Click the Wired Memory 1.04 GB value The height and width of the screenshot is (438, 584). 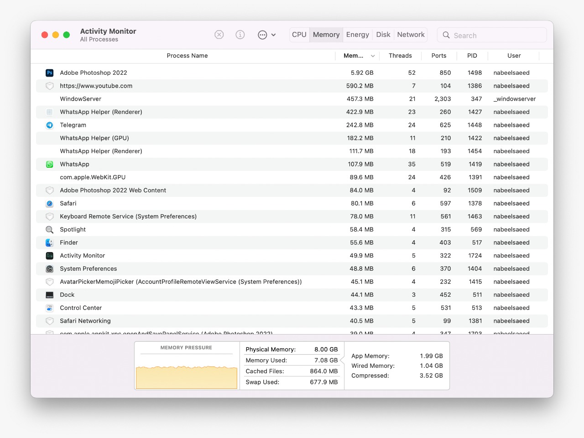click(432, 366)
